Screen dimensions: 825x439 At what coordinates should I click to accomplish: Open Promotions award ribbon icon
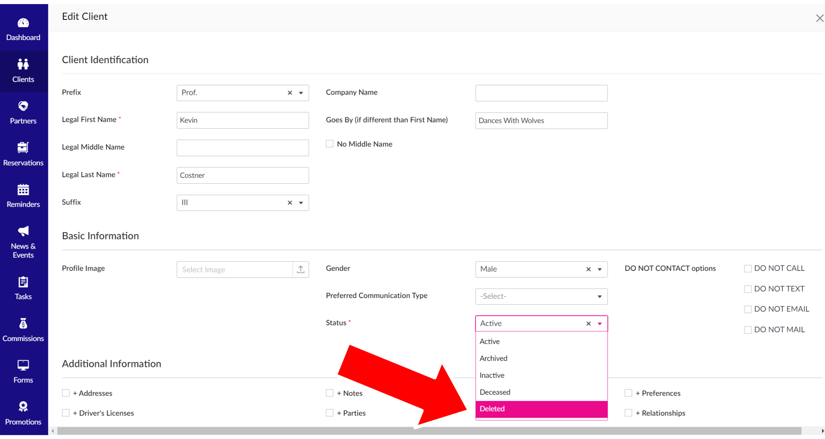23,407
